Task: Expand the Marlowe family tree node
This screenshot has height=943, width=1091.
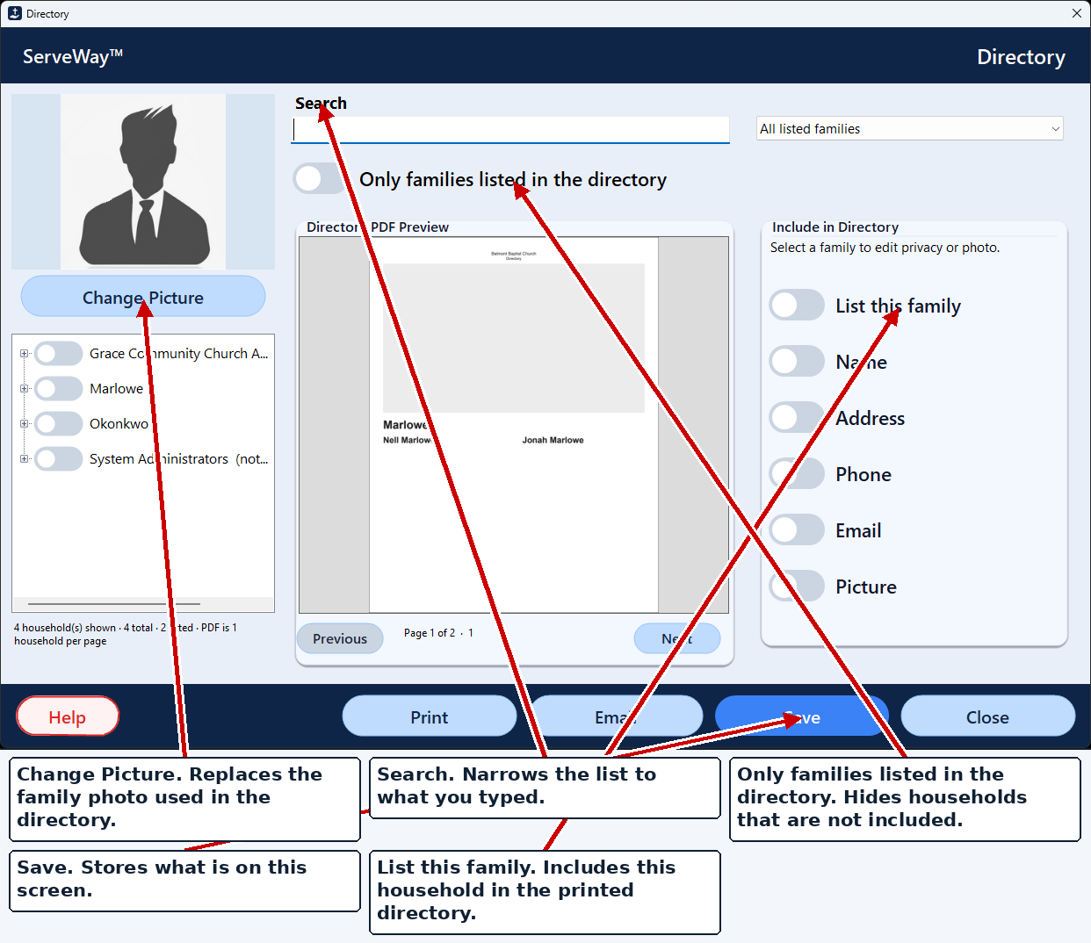Action: [x=25, y=389]
